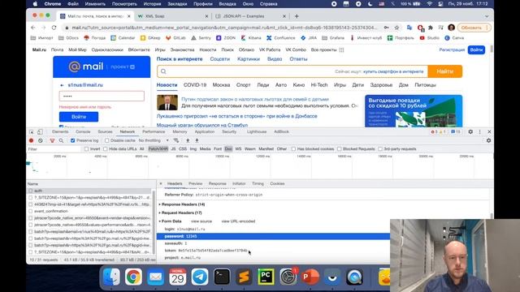Click the DevTools messages count badge
520x292 pixels.
tap(456, 131)
